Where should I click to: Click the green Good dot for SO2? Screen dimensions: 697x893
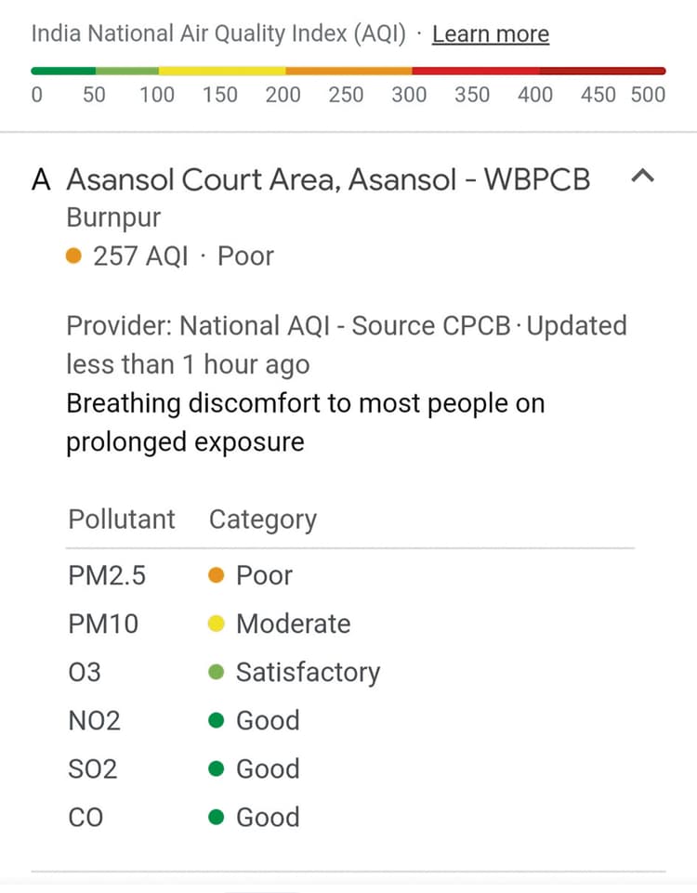(217, 768)
